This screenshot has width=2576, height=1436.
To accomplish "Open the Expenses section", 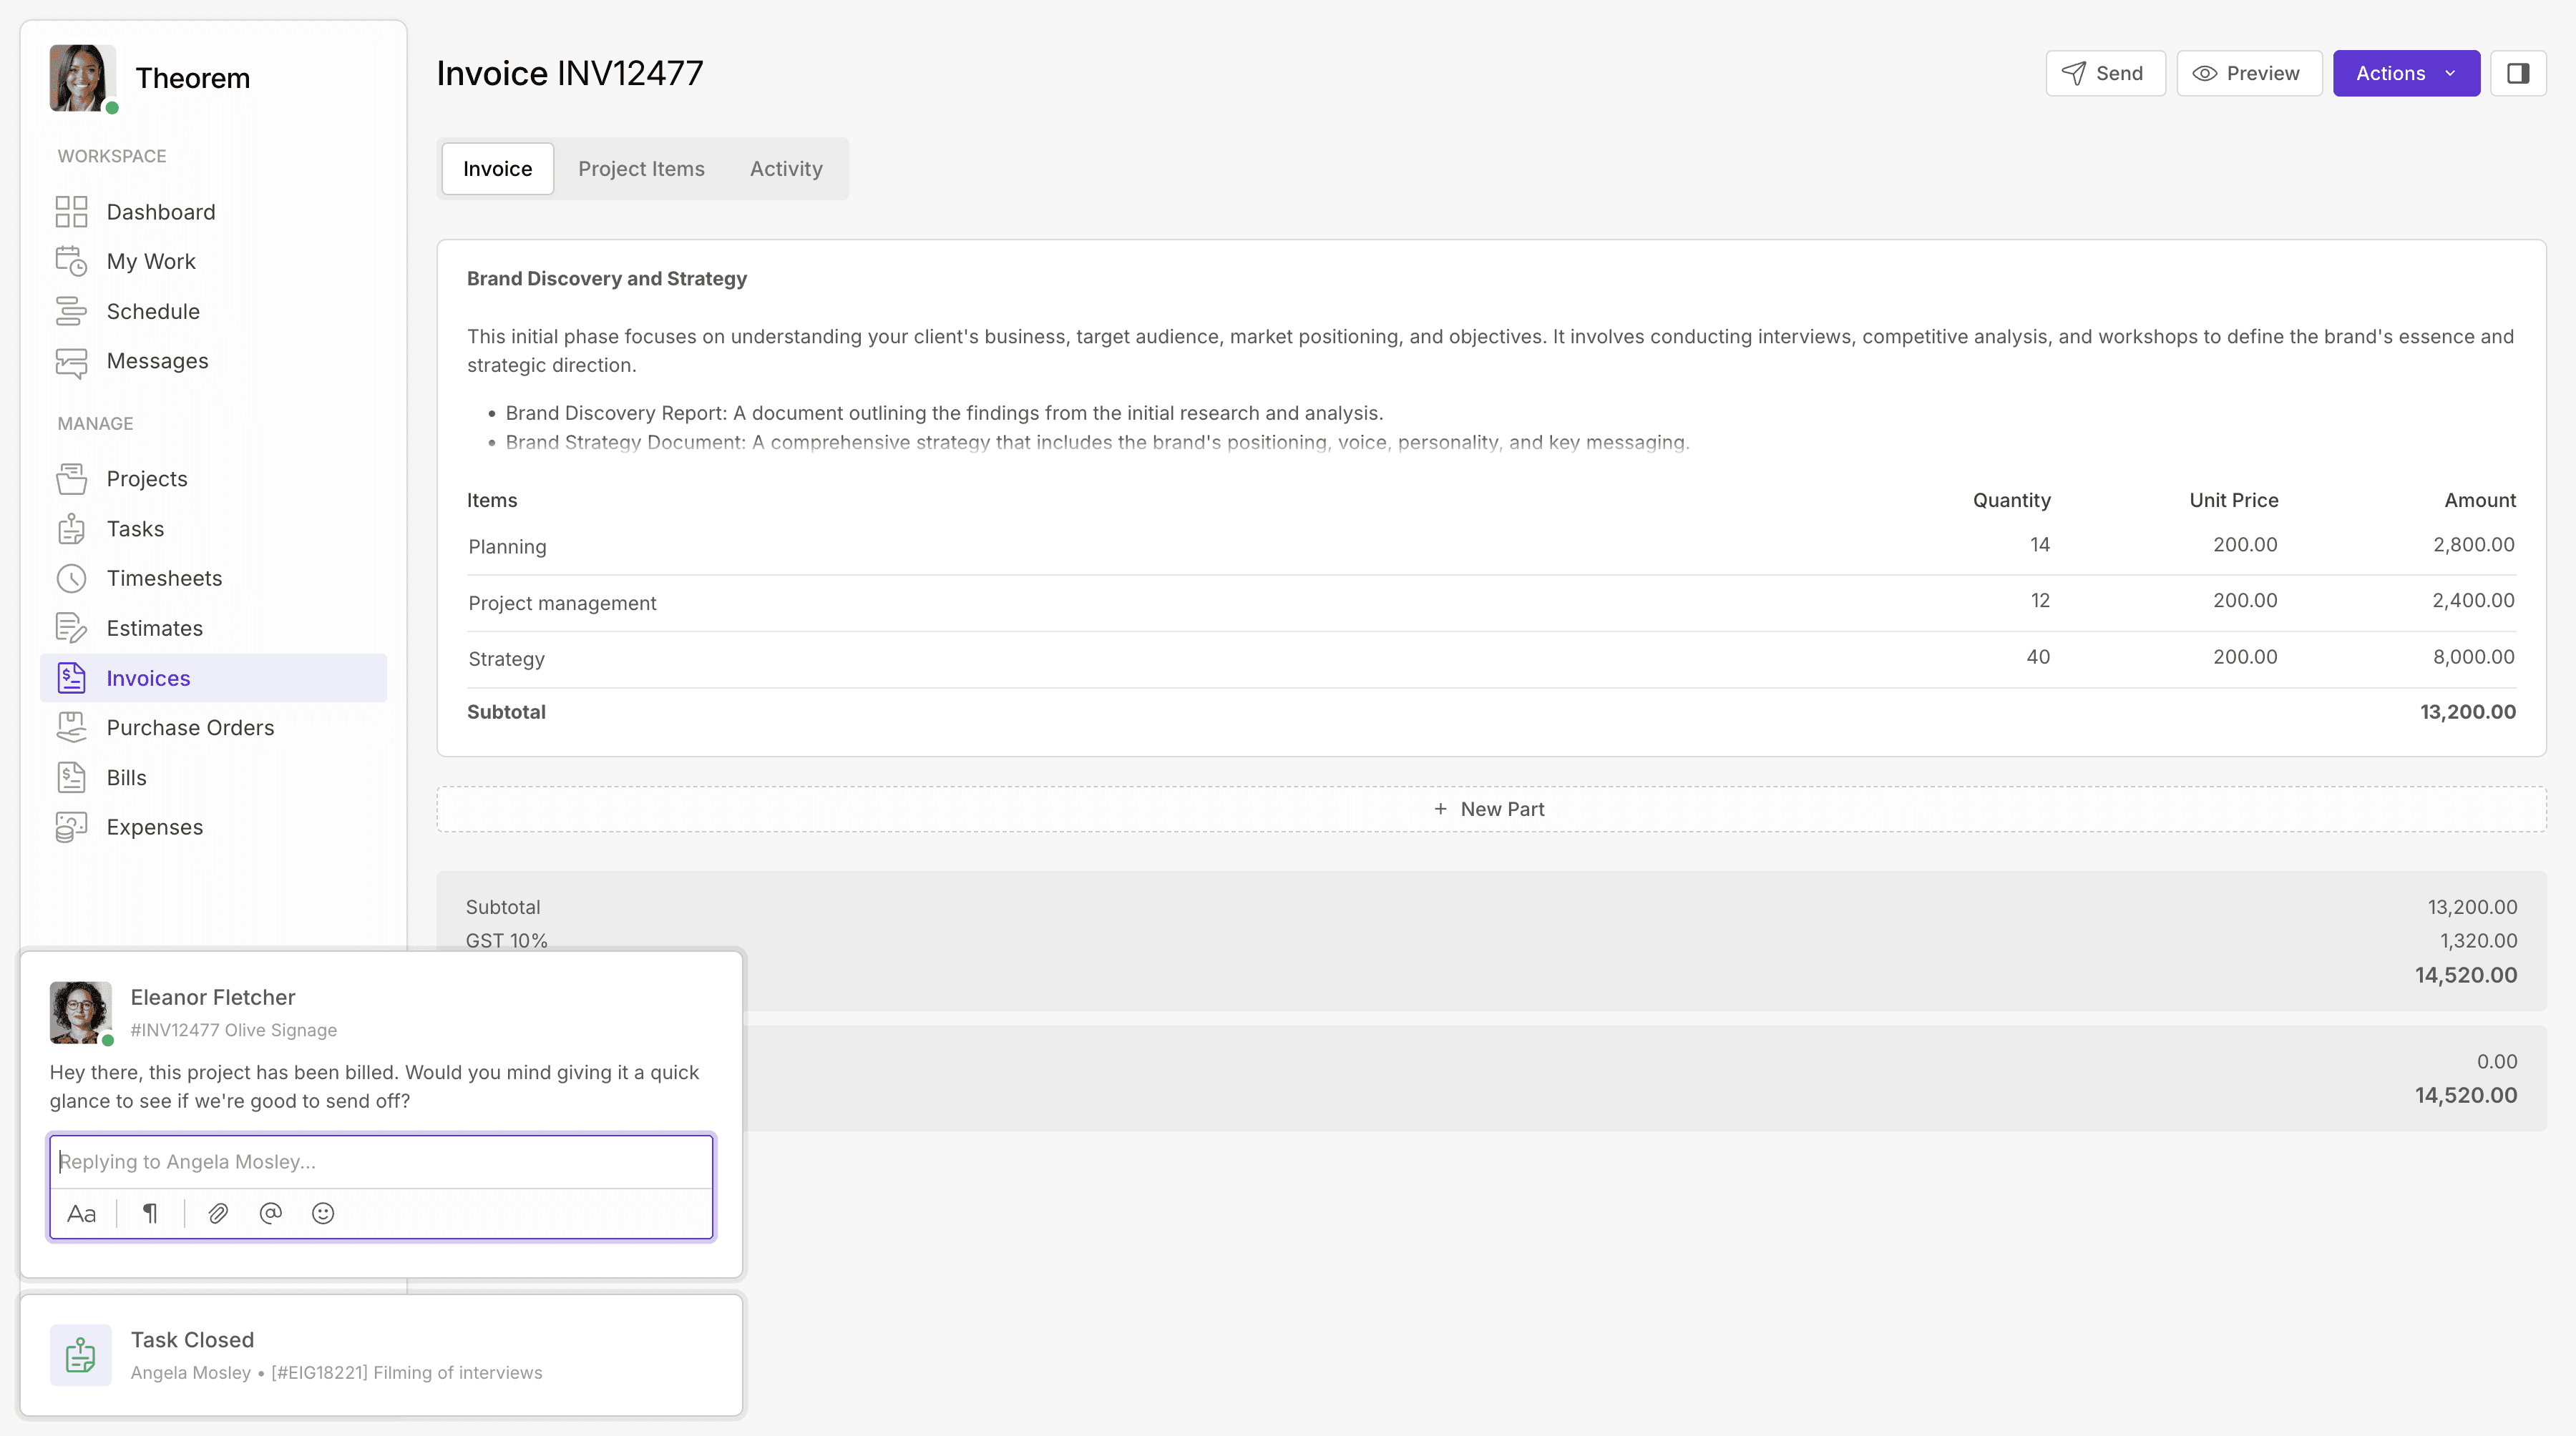I will tap(154, 827).
